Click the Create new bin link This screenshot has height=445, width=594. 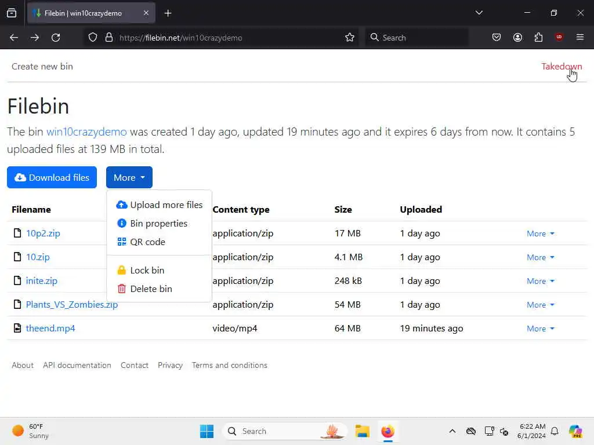42,66
